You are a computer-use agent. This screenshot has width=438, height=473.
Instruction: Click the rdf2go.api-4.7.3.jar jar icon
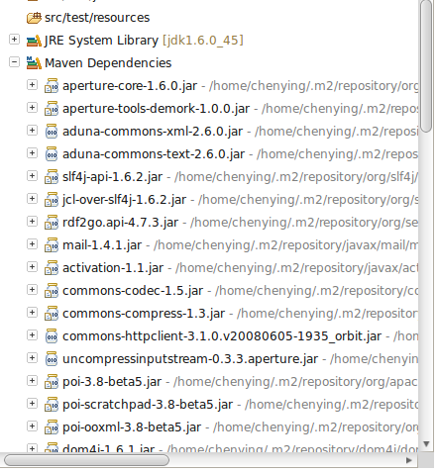pyautogui.click(x=52, y=223)
